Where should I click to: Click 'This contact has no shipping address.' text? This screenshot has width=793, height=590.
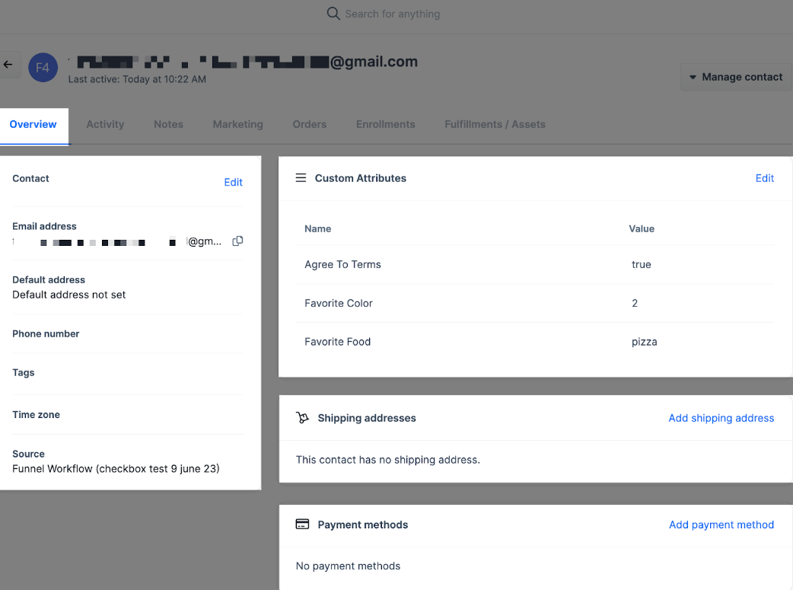(x=388, y=460)
